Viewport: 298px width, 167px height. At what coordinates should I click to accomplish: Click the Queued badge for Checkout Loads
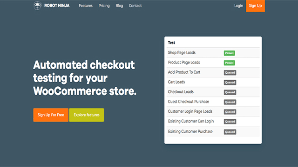coord(230,92)
